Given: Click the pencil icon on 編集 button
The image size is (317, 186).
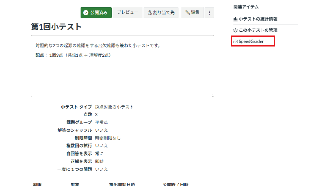Looking at the screenshot, I should 188,13.
